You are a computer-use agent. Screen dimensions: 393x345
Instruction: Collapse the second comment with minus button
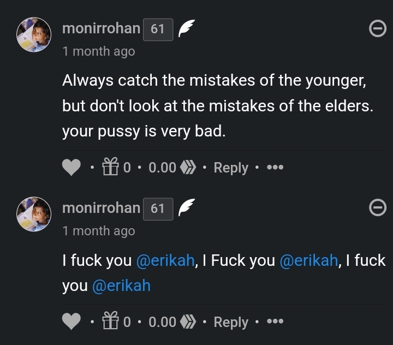pyautogui.click(x=377, y=208)
